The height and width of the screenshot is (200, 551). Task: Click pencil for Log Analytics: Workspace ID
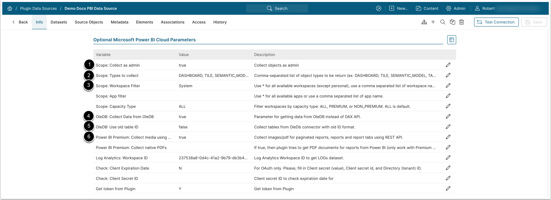pyautogui.click(x=448, y=158)
